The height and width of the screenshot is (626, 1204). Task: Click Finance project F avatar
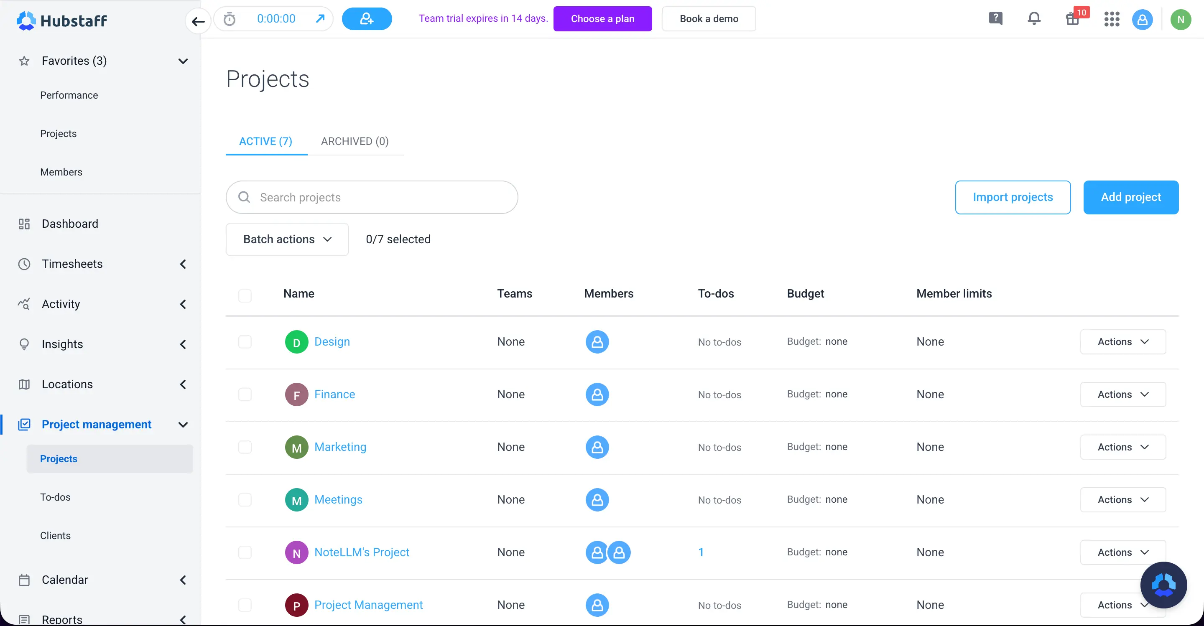click(296, 395)
